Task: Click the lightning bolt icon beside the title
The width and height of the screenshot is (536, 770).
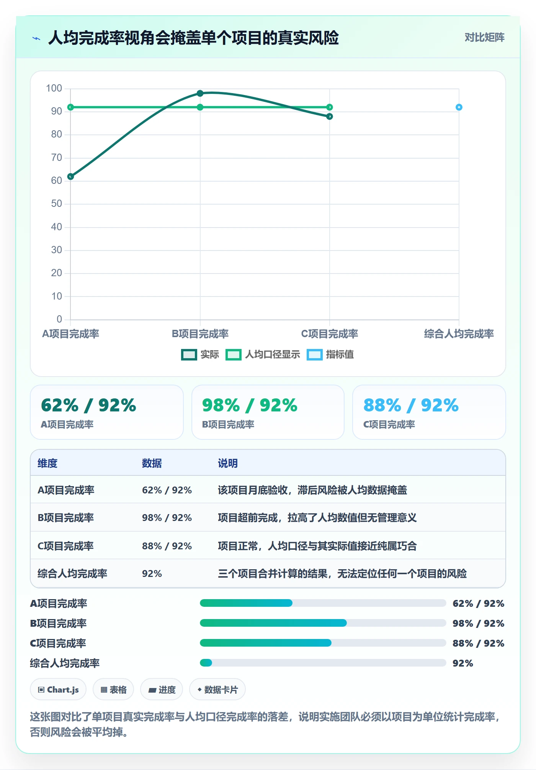Action: pyautogui.click(x=36, y=38)
